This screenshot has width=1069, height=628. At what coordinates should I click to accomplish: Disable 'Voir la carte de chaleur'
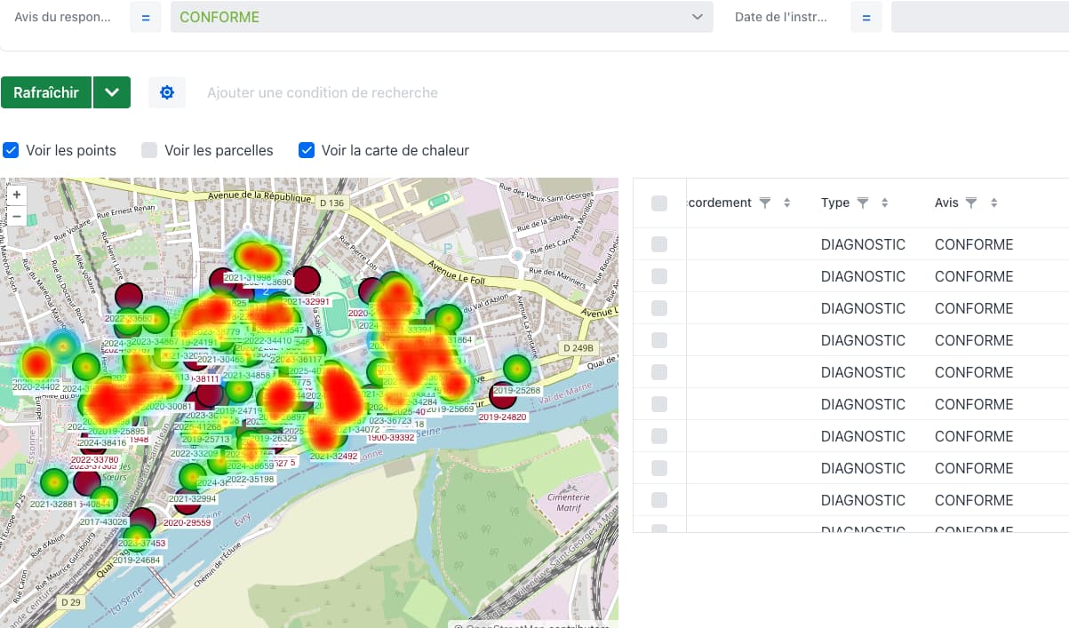306,150
